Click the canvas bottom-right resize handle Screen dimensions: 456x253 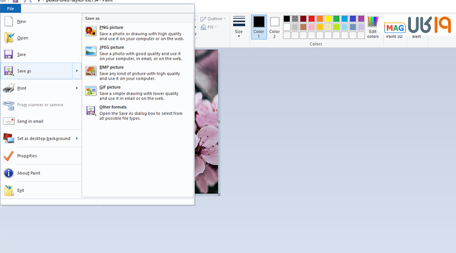pos(219,194)
